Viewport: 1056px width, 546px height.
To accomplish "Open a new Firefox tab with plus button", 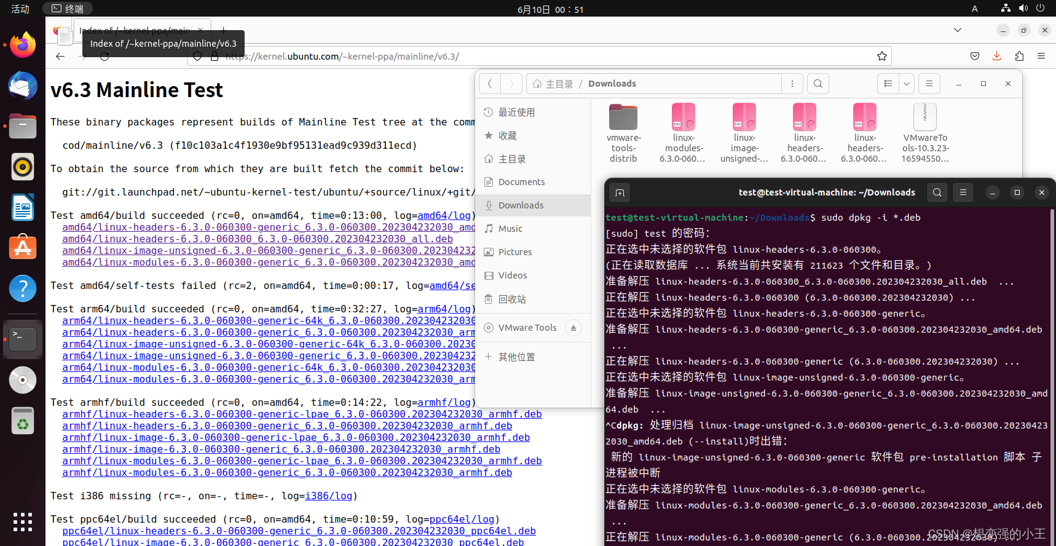I will [x=224, y=30].
